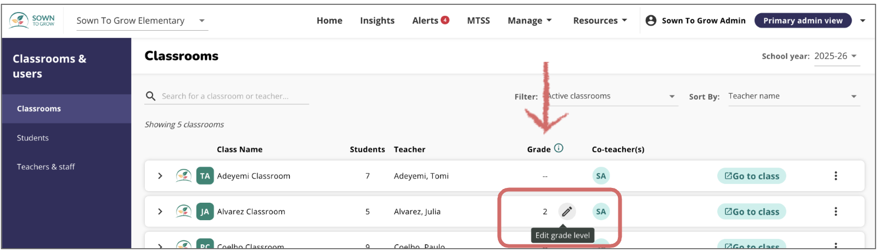Viewport: 879px width, 252px height.
Task: Open three-dot menu for Adeyemi Classroom
Action: [x=835, y=176]
